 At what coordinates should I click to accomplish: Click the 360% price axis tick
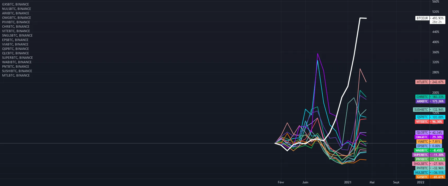pyautogui.click(x=436, y=52)
